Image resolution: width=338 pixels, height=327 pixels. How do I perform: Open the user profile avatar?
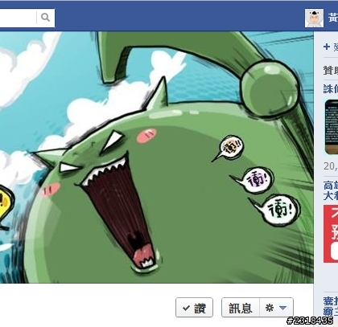pos(314,18)
